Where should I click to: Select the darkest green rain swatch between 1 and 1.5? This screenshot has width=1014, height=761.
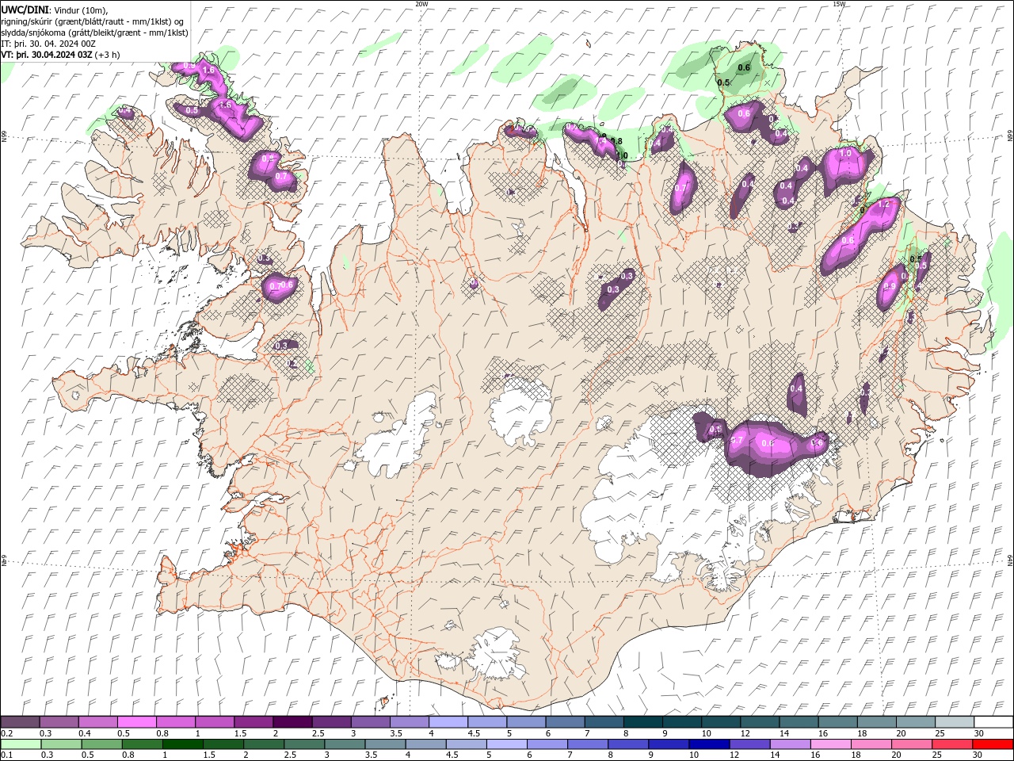pos(183,744)
